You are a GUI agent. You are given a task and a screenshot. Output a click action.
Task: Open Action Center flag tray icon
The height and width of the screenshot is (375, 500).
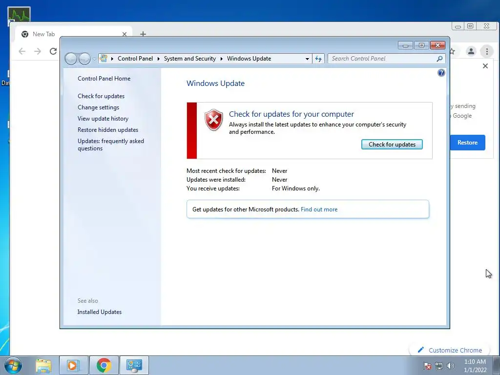(x=427, y=366)
